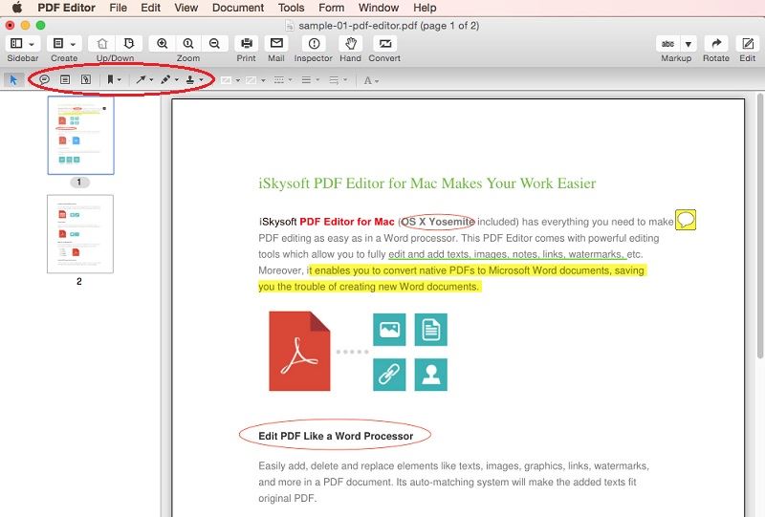This screenshot has width=765, height=517.
Task: Open the Help menu
Action: click(x=425, y=8)
